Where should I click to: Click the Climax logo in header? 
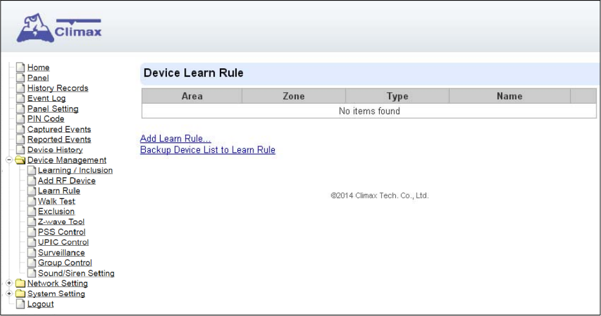point(59,28)
